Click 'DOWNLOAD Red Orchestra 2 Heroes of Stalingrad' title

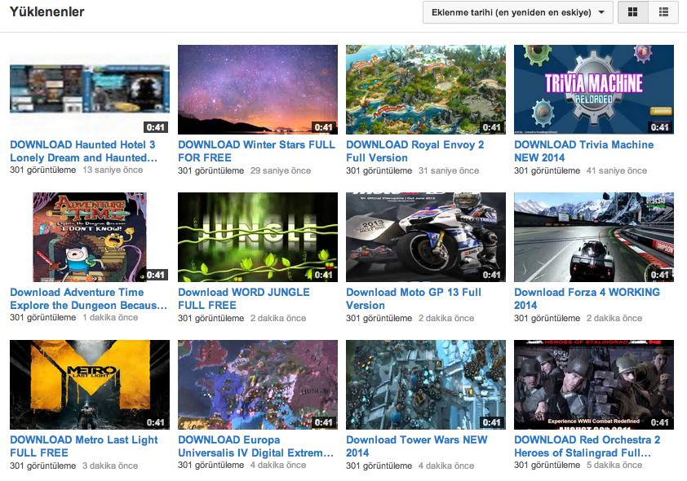click(x=587, y=446)
